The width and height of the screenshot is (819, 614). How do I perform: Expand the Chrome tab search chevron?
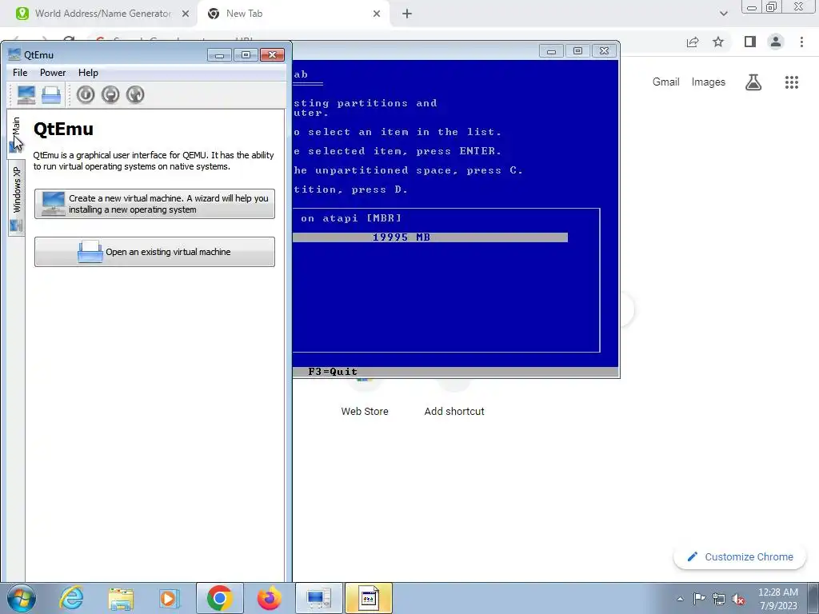click(x=723, y=14)
